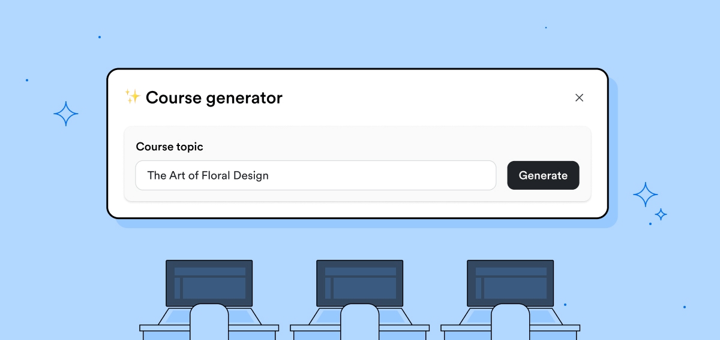Image resolution: width=720 pixels, height=340 pixels.
Task: Click the small four-point star on right
Action: click(661, 214)
